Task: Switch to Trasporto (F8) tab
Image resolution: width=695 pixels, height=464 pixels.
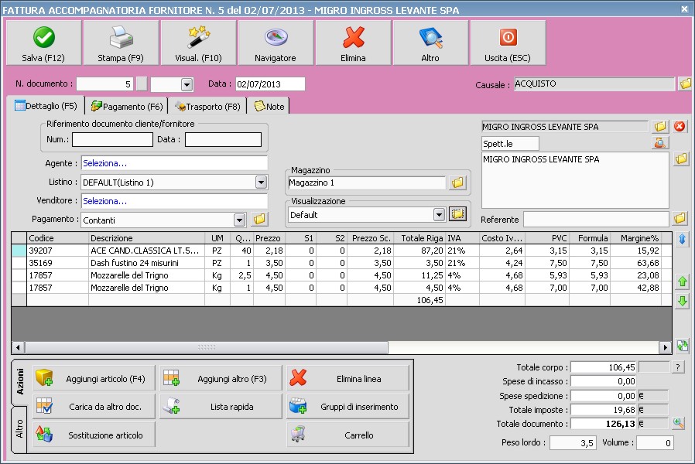Action: 207,107
